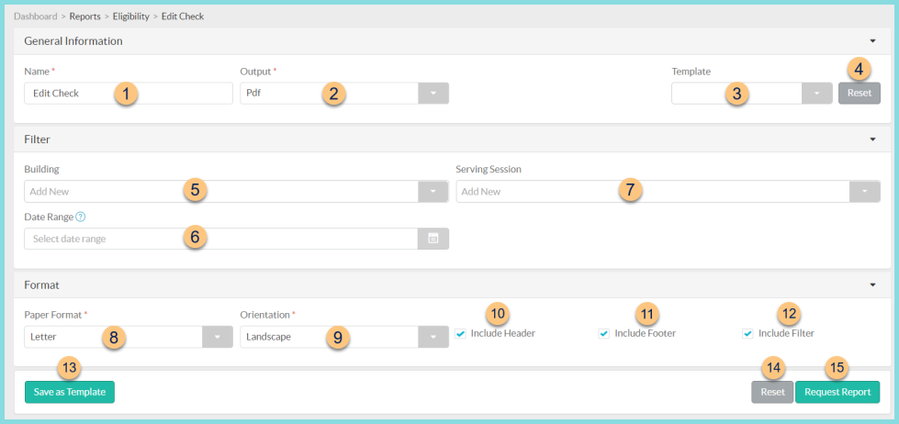Open the Serving Session dropdown arrow
899x424 pixels.
(x=865, y=192)
